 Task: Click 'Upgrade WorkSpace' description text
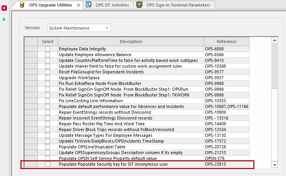79,78
